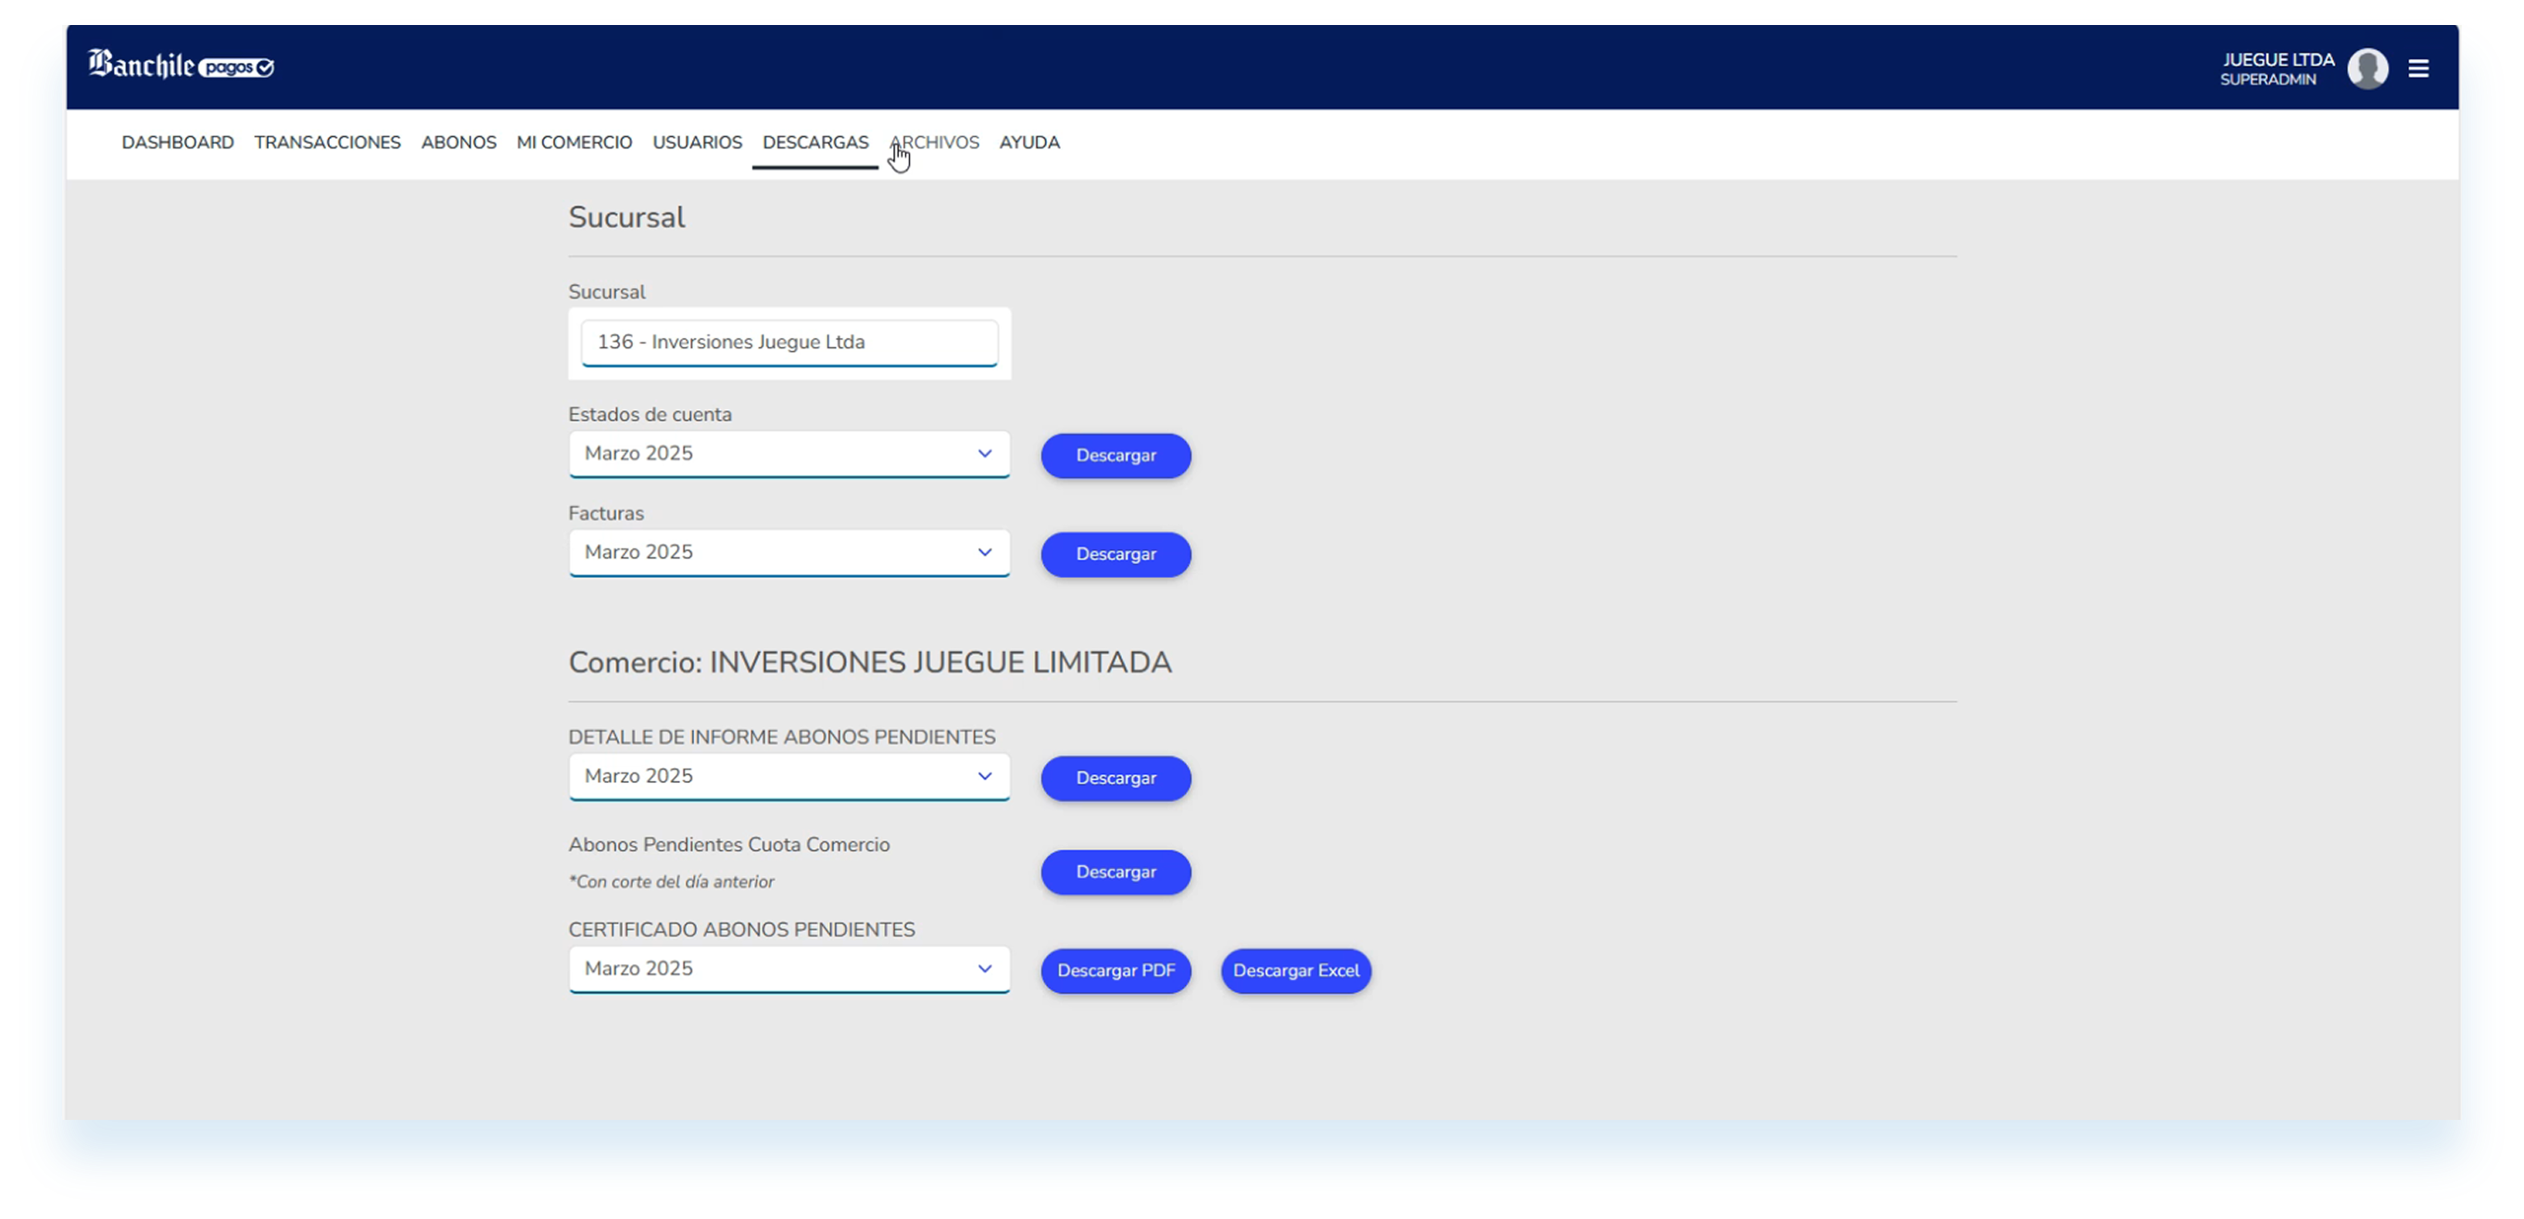
Task: Click Descargar PDF button
Action: [1116, 971]
